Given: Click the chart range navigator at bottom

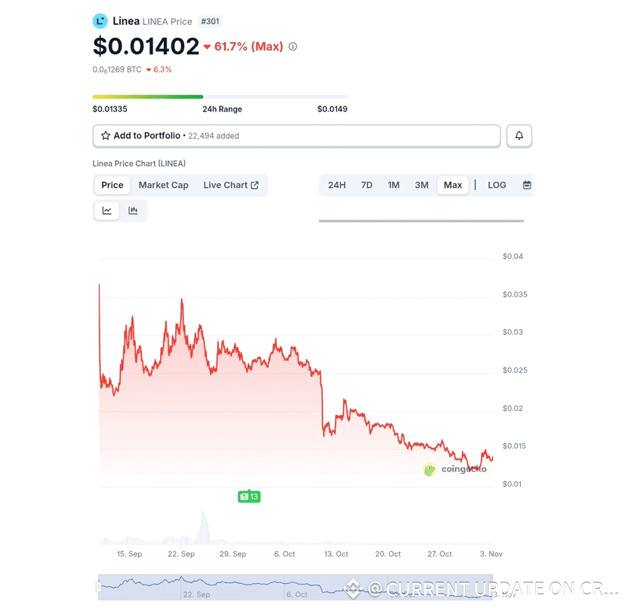Looking at the screenshot, I should (x=294, y=586).
